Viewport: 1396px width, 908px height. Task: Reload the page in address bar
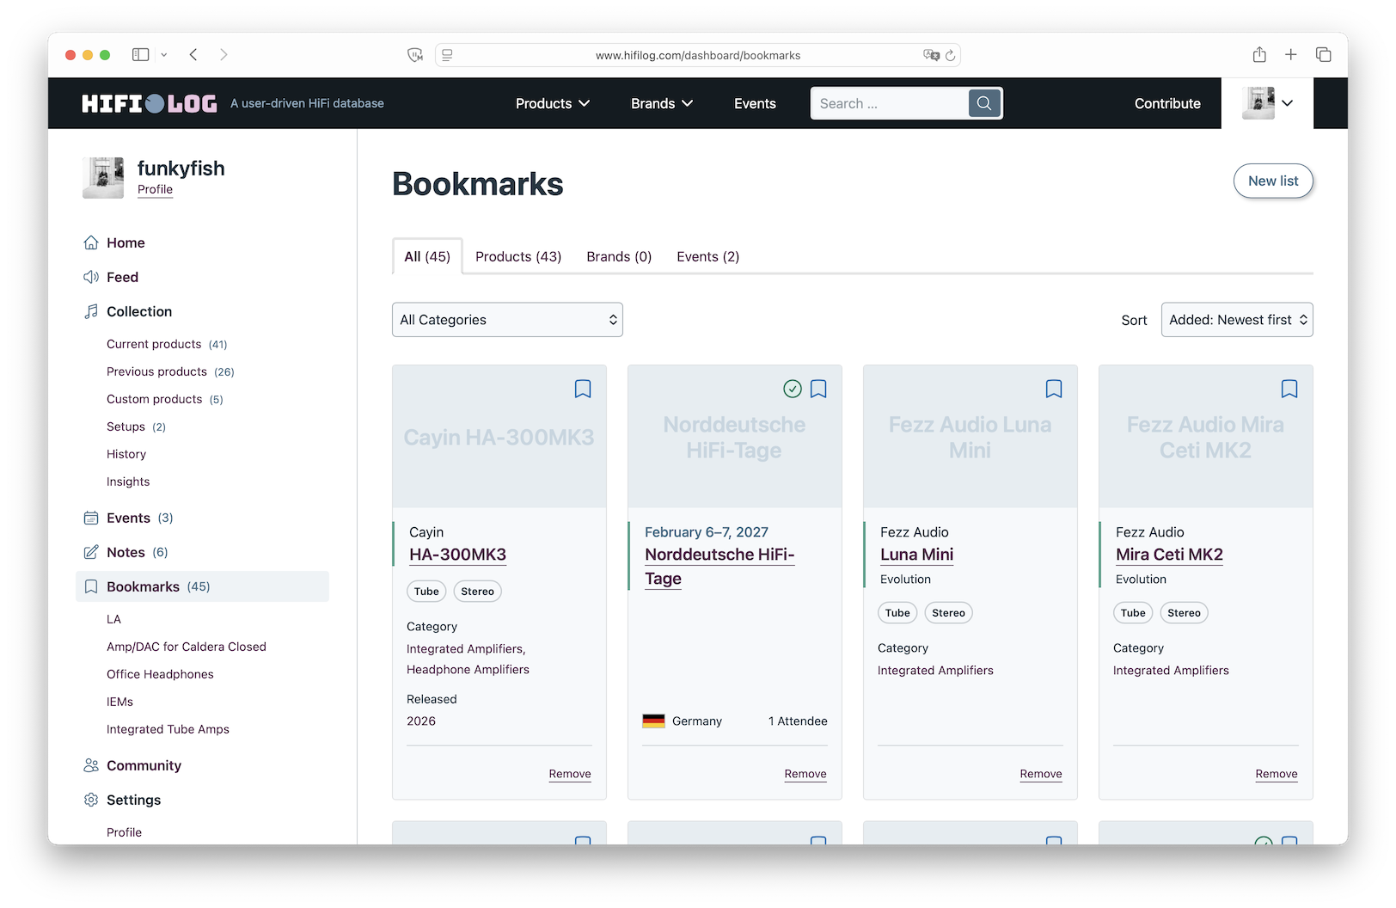pyautogui.click(x=950, y=55)
